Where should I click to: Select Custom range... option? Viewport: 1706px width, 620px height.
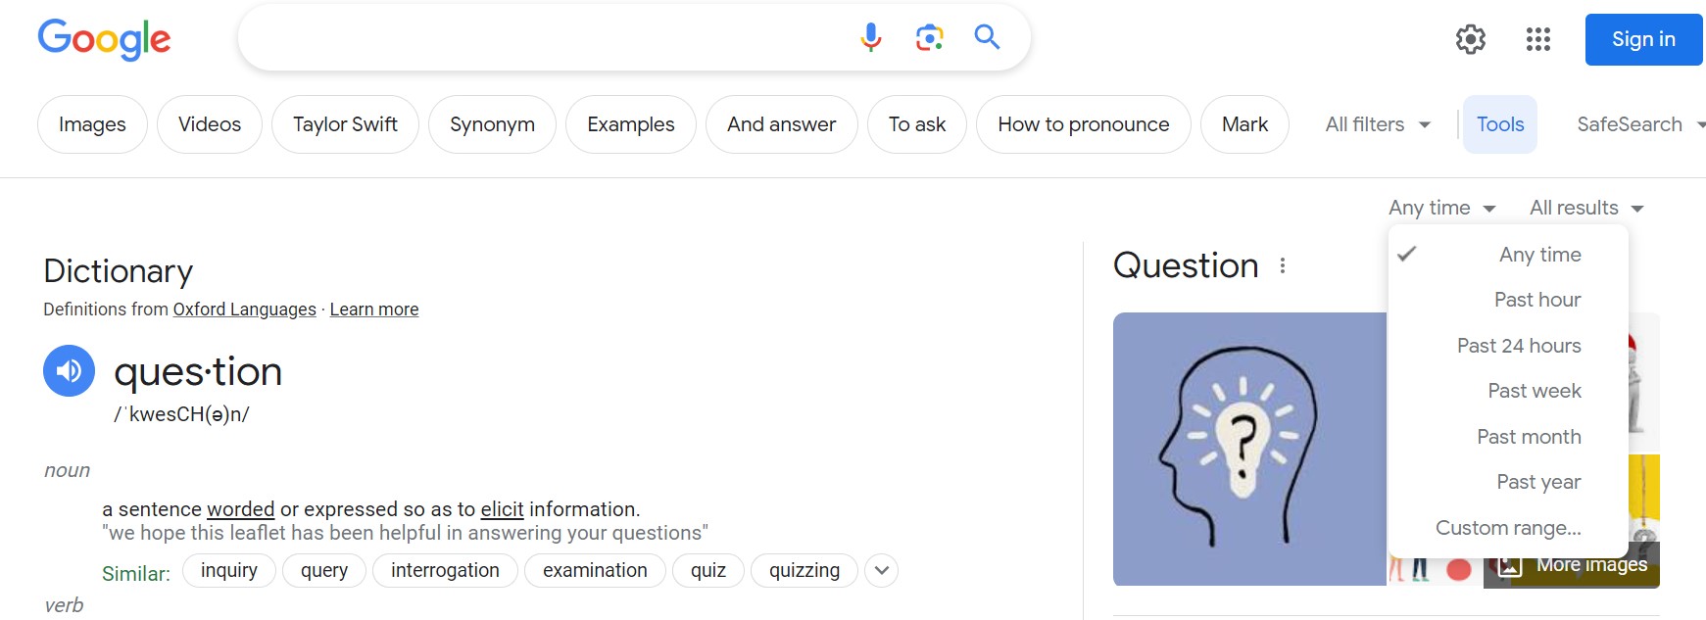pyautogui.click(x=1508, y=528)
